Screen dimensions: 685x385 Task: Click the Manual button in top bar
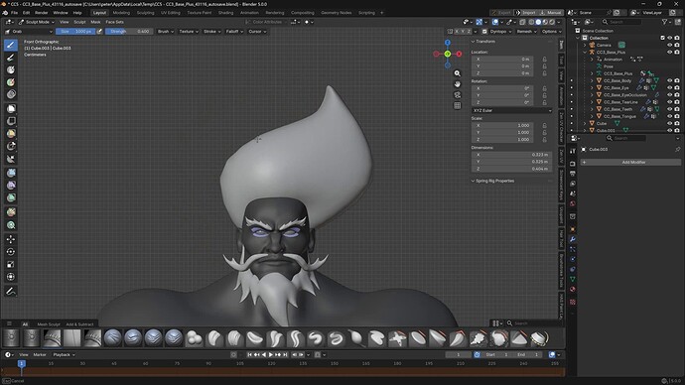[x=551, y=13]
